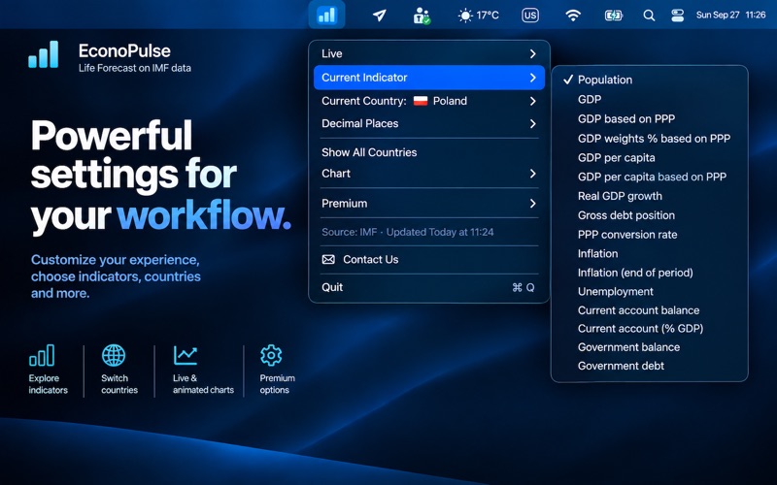Click the Explore indicators label
777x485 pixels.
pyautogui.click(x=48, y=384)
